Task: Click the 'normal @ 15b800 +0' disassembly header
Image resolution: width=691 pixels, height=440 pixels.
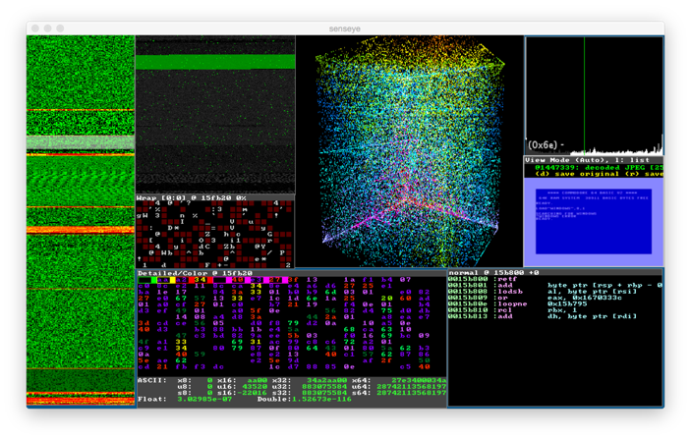Action: click(493, 272)
